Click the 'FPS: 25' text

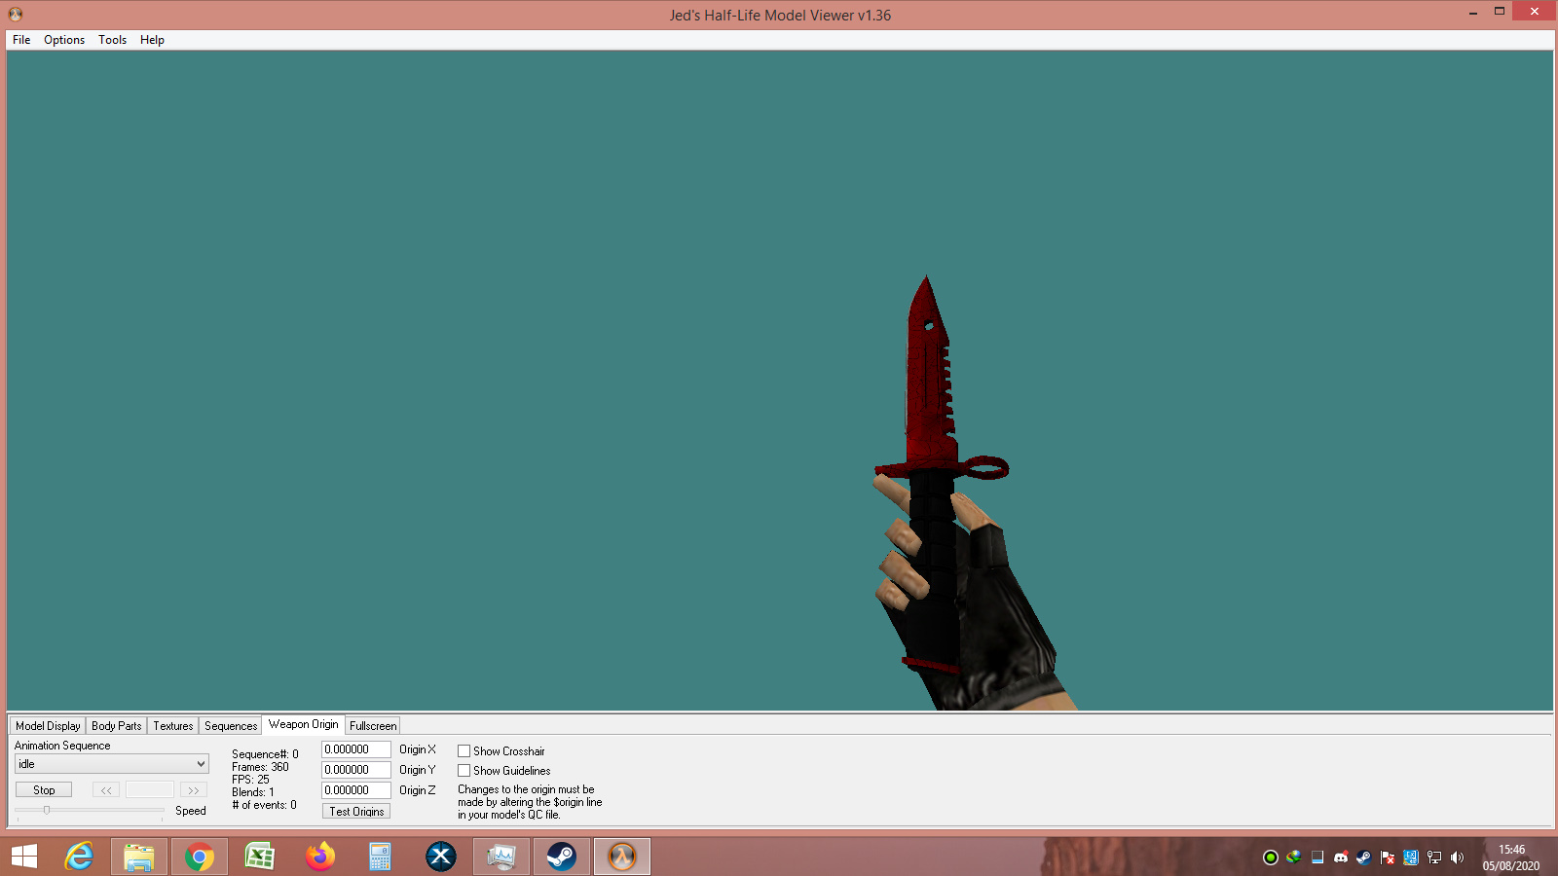[250, 780]
